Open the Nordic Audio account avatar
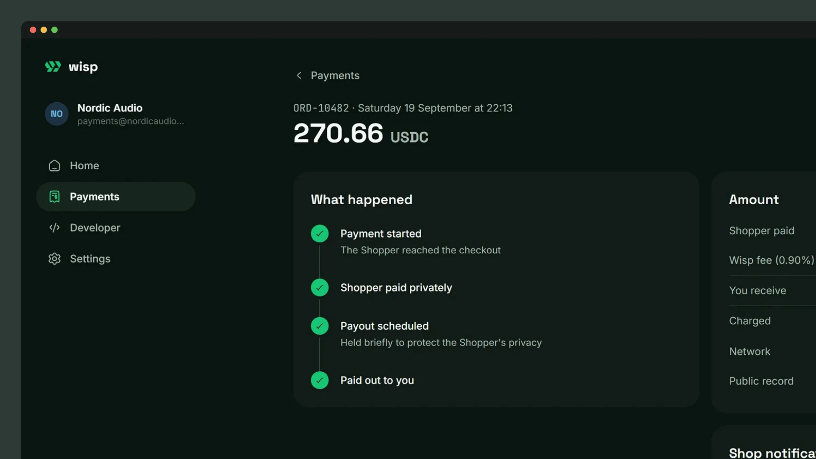816x459 pixels. click(x=56, y=114)
